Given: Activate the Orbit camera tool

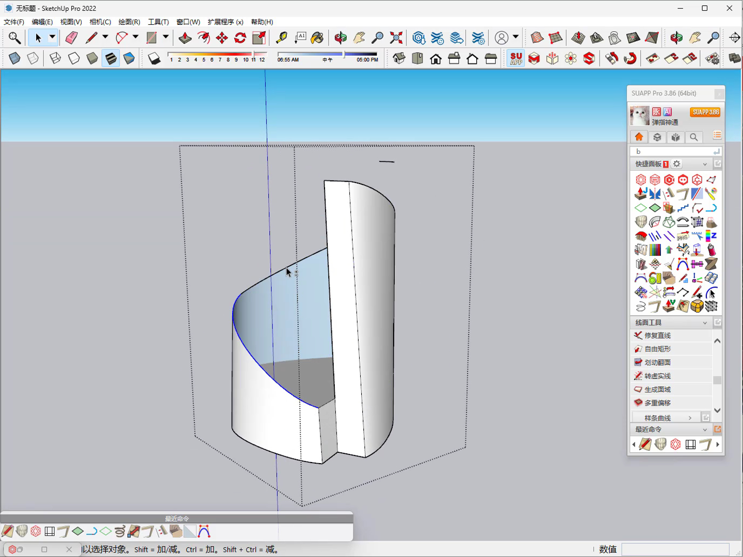Looking at the screenshot, I should (341, 38).
